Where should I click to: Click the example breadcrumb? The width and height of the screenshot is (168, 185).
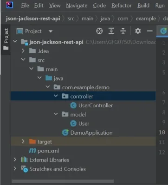[x=146, y=18]
